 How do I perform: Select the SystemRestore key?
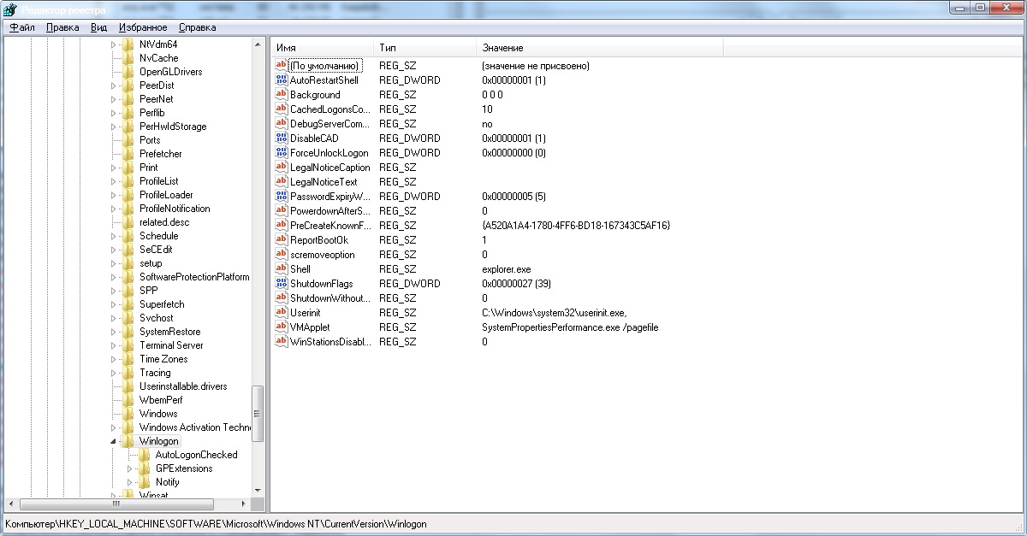click(169, 332)
